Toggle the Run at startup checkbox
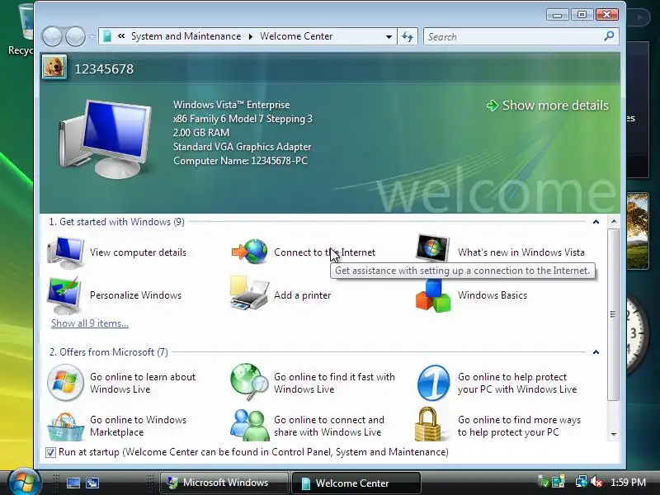Viewport: 660px width, 495px height. coord(50,452)
